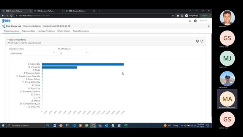The height and width of the screenshot is (137, 243).
Task: Click the Sales_Qty bar in chart
Action: (x=83, y=64)
